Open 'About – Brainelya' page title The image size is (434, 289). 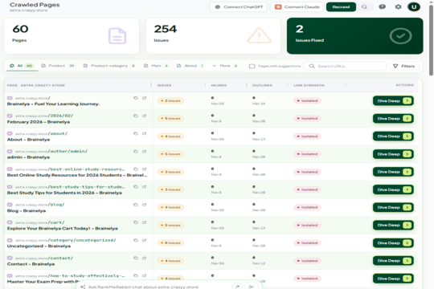pos(28,140)
